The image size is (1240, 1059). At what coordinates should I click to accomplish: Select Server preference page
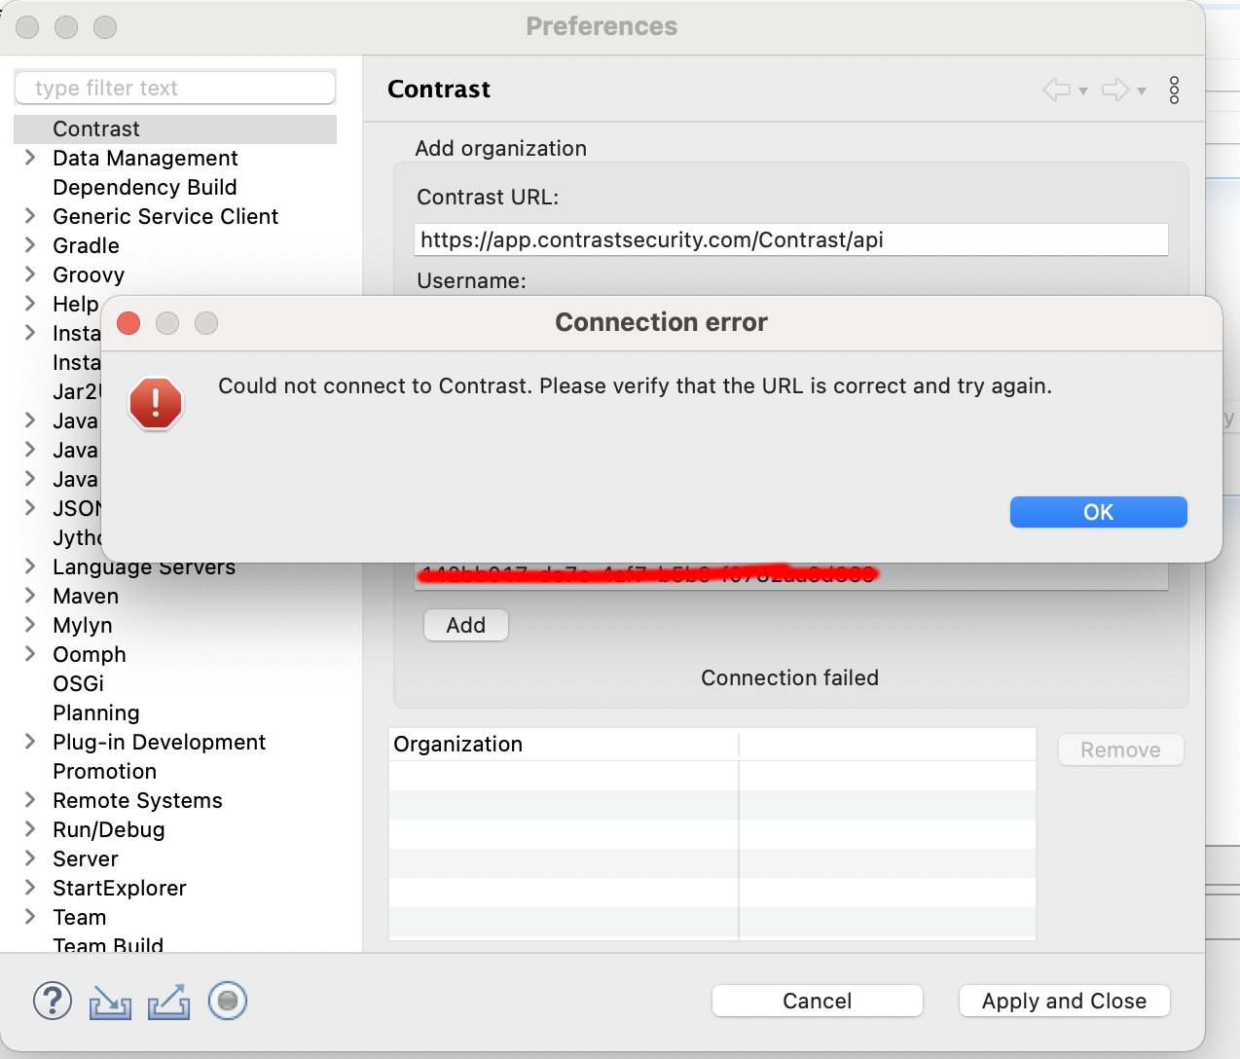coord(86,858)
